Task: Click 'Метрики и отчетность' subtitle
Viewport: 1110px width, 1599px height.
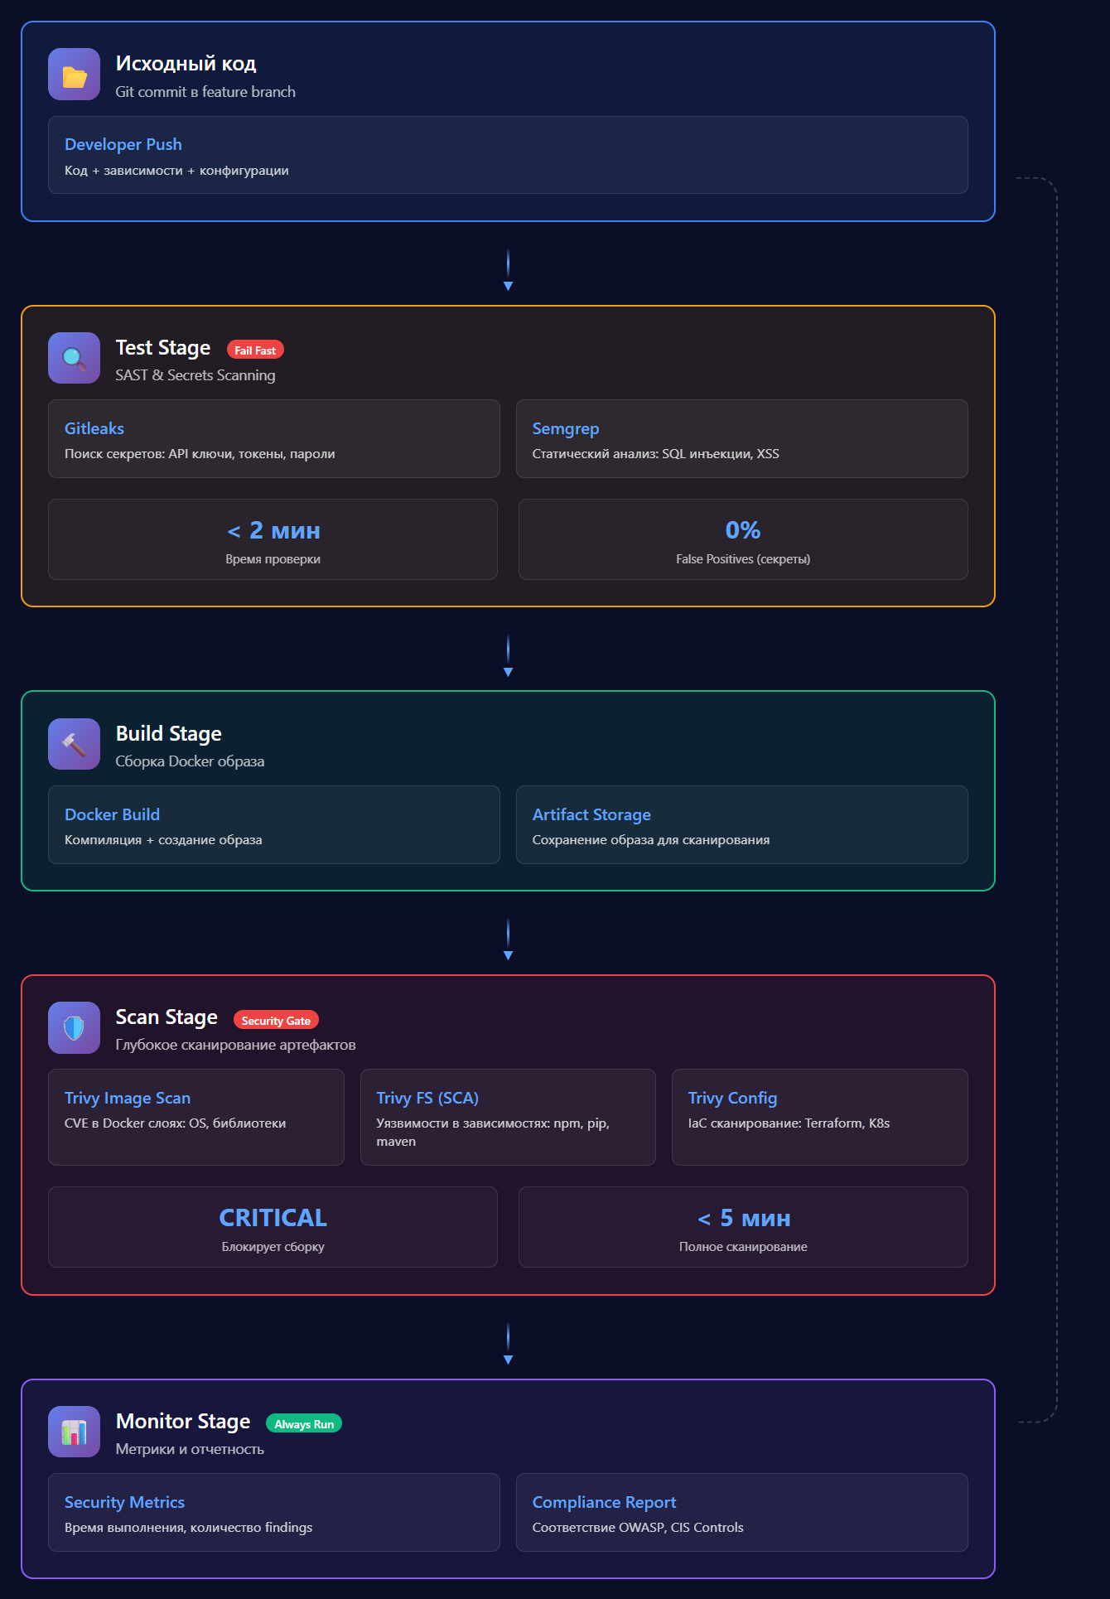Action: pos(190,1449)
